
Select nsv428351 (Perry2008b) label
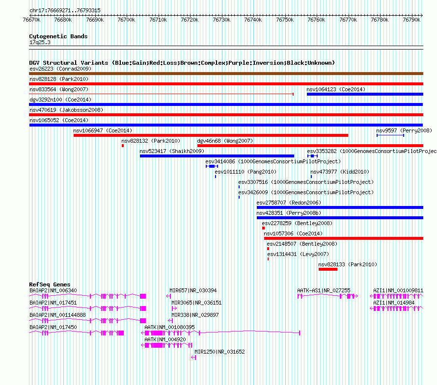pos(289,213)
